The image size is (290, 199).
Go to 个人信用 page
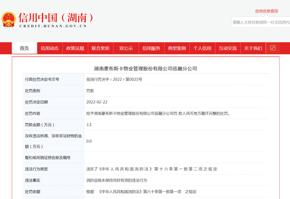click(x=202, y=48)
